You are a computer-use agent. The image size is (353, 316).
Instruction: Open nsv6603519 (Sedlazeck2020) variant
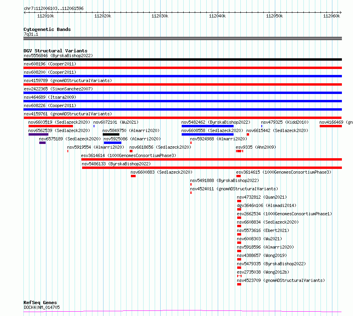[59, 122]
